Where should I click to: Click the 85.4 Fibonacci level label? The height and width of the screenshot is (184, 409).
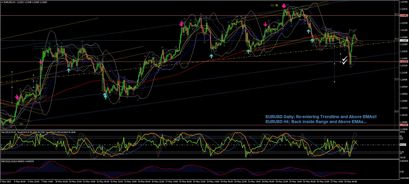coord(397,14)
